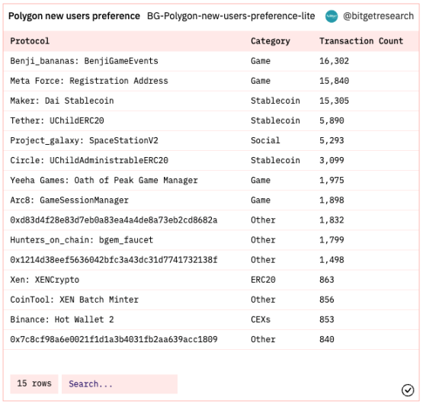Select Yeeha Games: Oath of Peak cell

pyautogui.click(x=104, y=180)
